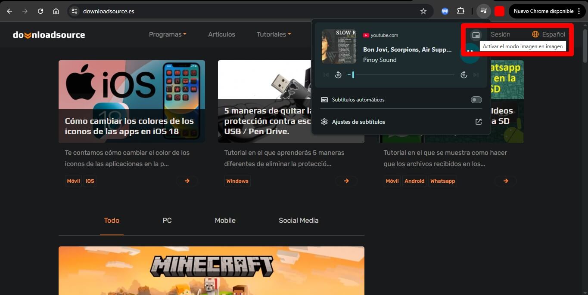
Task: Open the browser home page icon
Action: pyautogui.click(x=56, y=11)
